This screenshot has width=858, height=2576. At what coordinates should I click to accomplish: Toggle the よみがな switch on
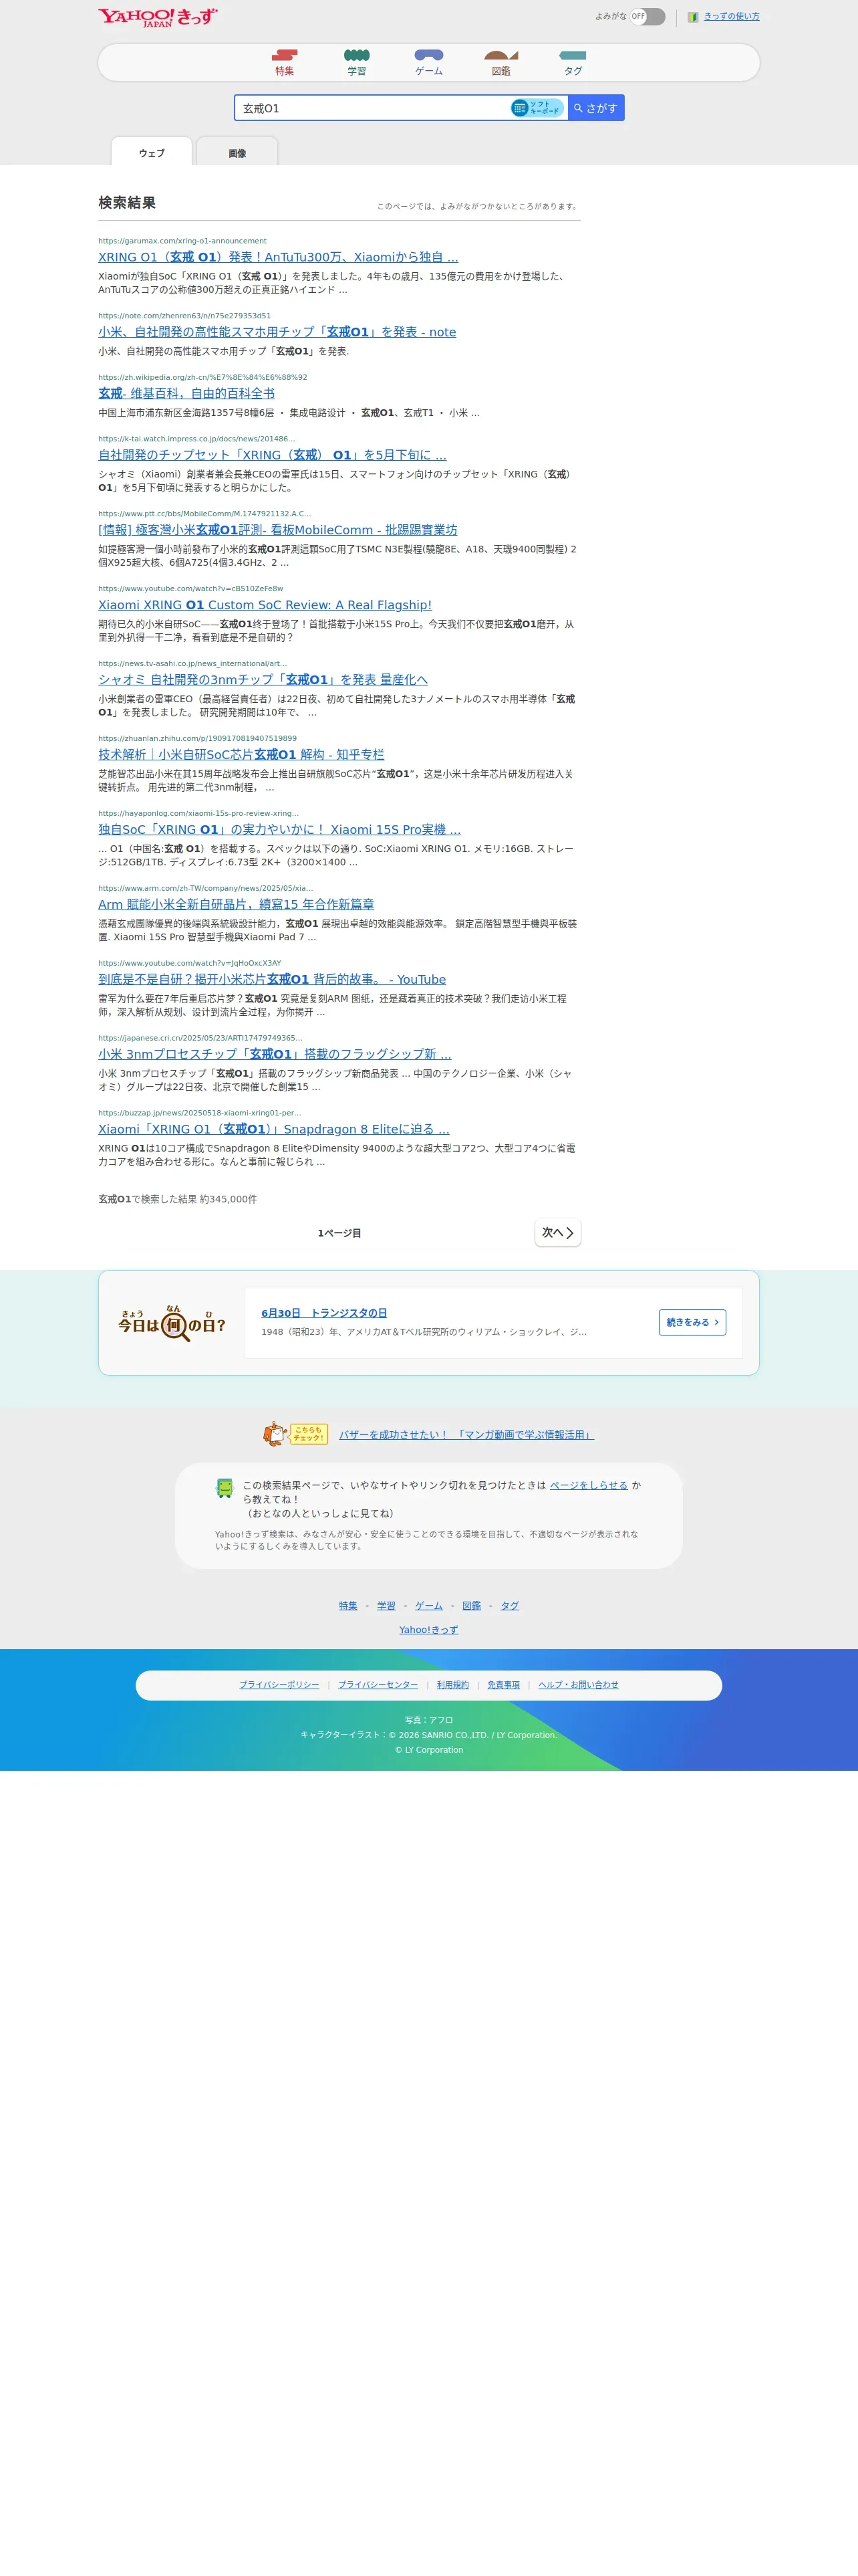(x=648, y=16)
